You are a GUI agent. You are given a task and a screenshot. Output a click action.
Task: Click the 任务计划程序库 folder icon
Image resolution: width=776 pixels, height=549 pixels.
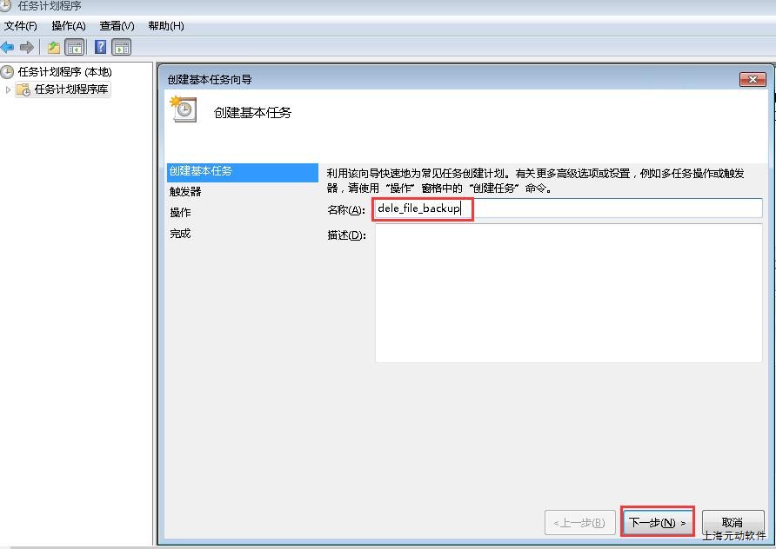23,90
